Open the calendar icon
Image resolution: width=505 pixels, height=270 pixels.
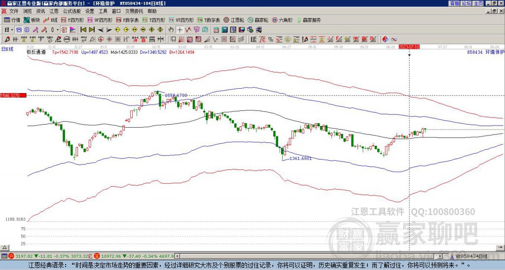[216, 30]
